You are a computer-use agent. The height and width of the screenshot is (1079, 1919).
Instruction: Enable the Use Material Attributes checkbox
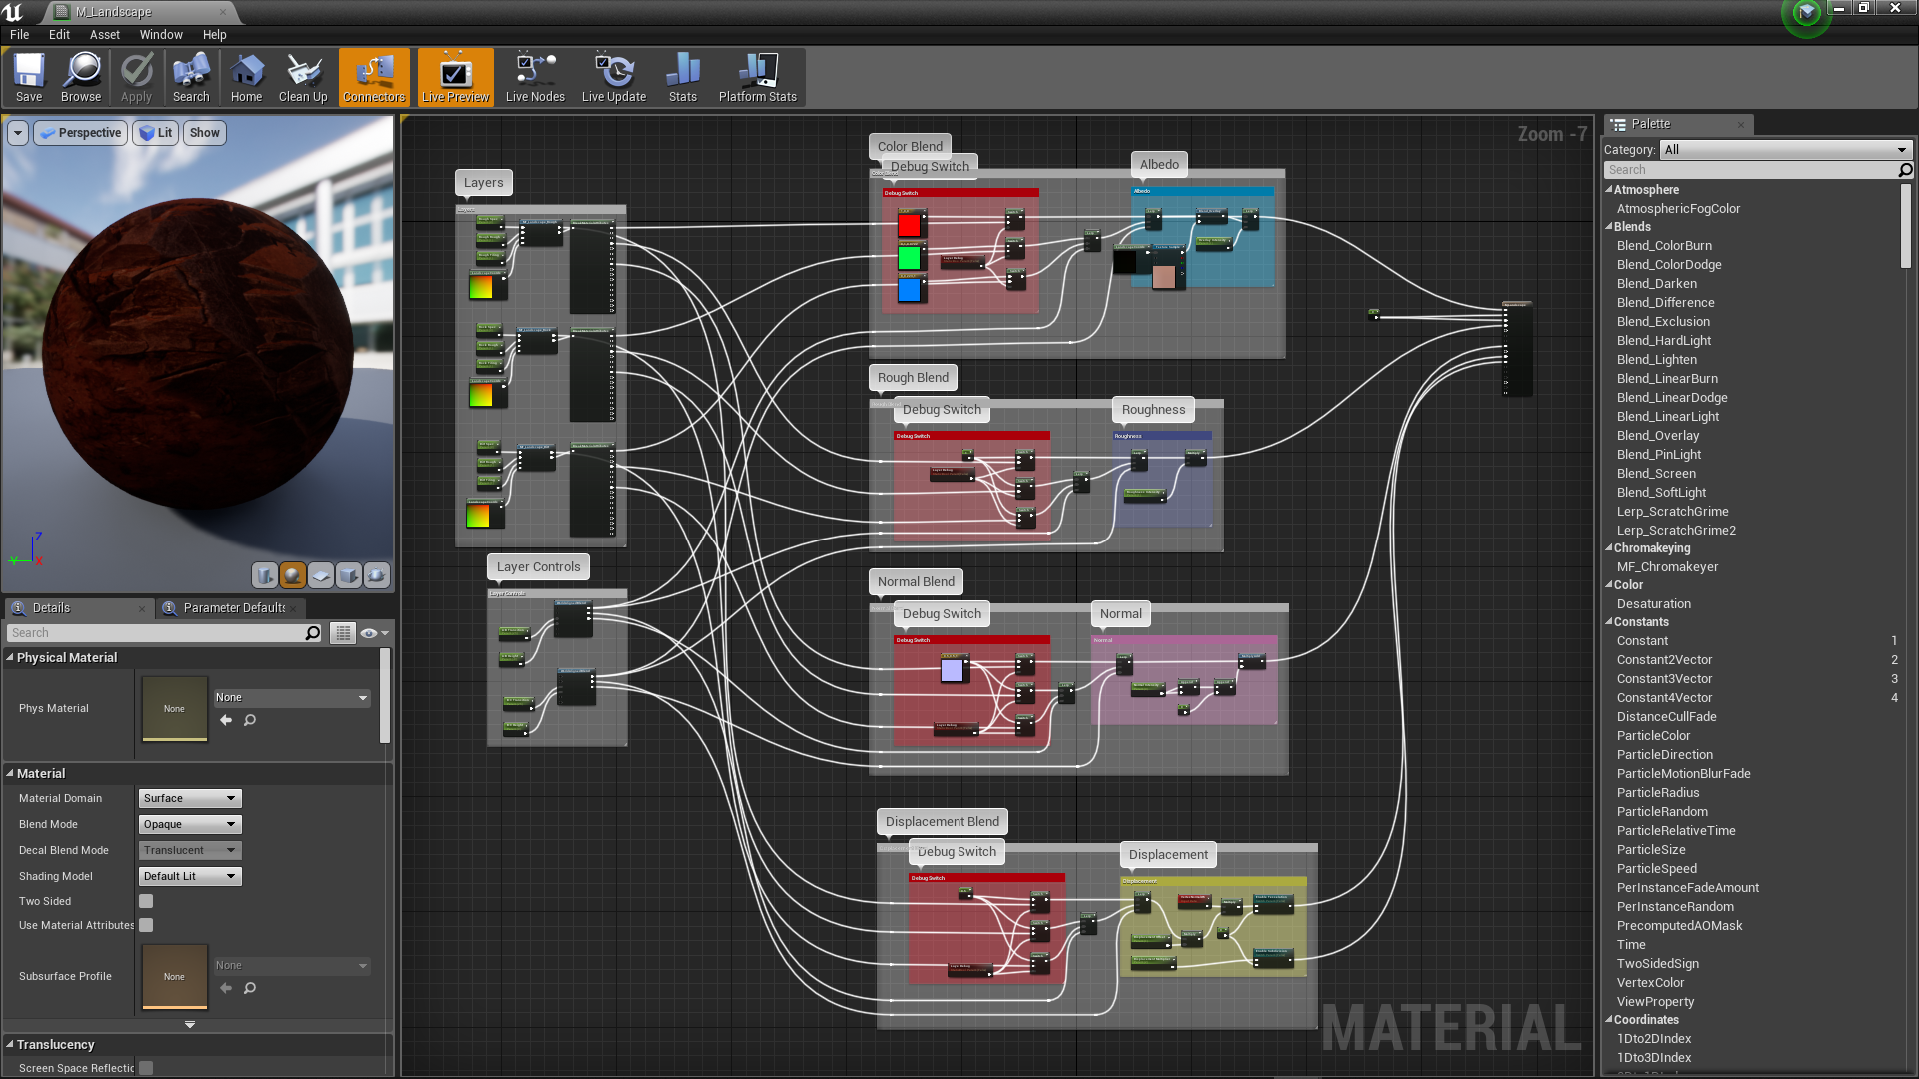(146, 925)
